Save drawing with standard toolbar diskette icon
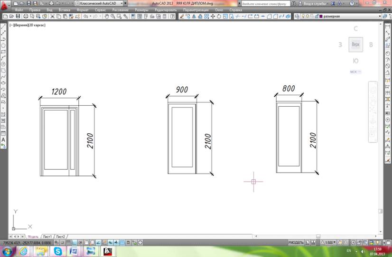392x257 pixels. 18,16
